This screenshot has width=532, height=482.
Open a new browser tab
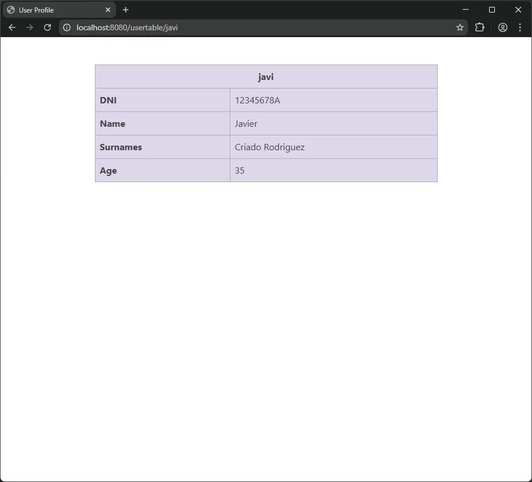coord(126,10)
